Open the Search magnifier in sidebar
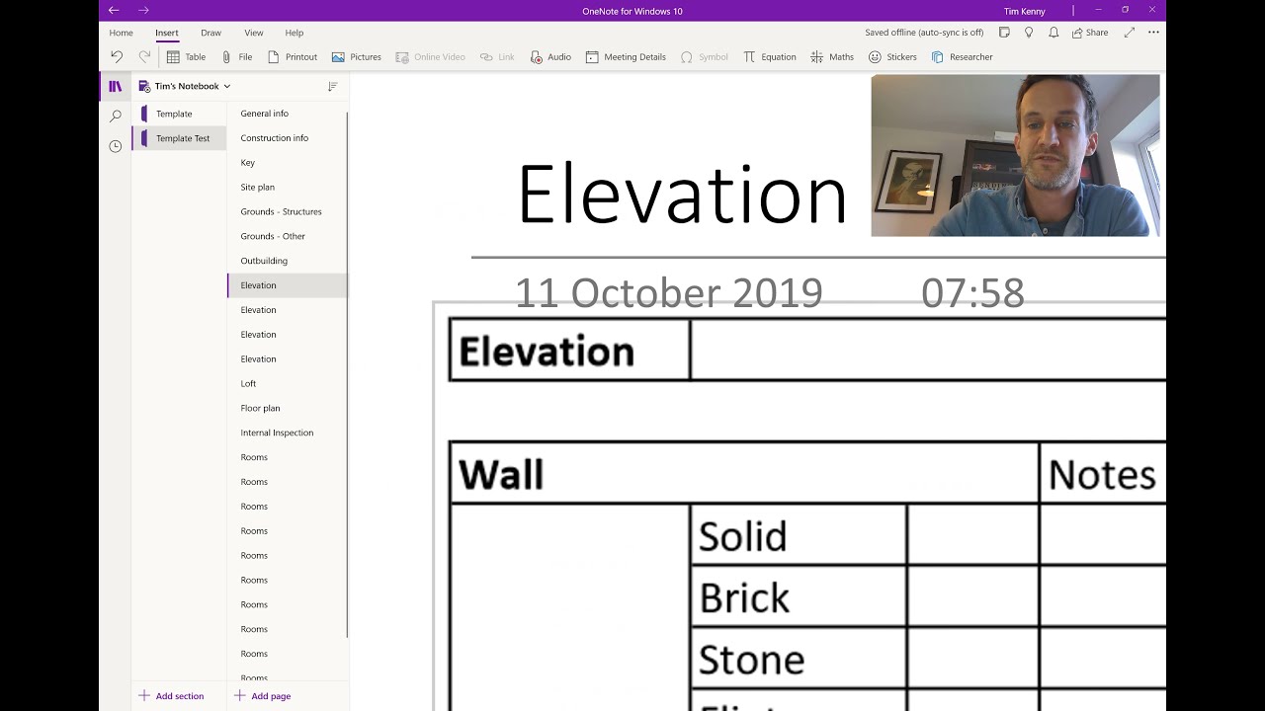Viewport: 1265px width, 711px height. tap(116, 117)
